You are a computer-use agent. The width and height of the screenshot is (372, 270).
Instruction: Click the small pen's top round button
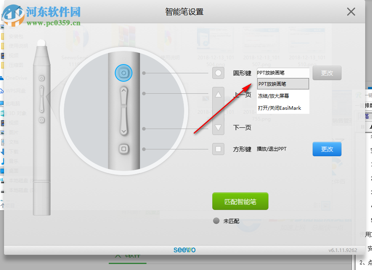41,79
